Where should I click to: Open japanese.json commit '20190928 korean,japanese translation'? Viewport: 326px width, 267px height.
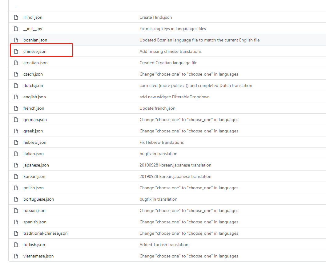[175, 165]
